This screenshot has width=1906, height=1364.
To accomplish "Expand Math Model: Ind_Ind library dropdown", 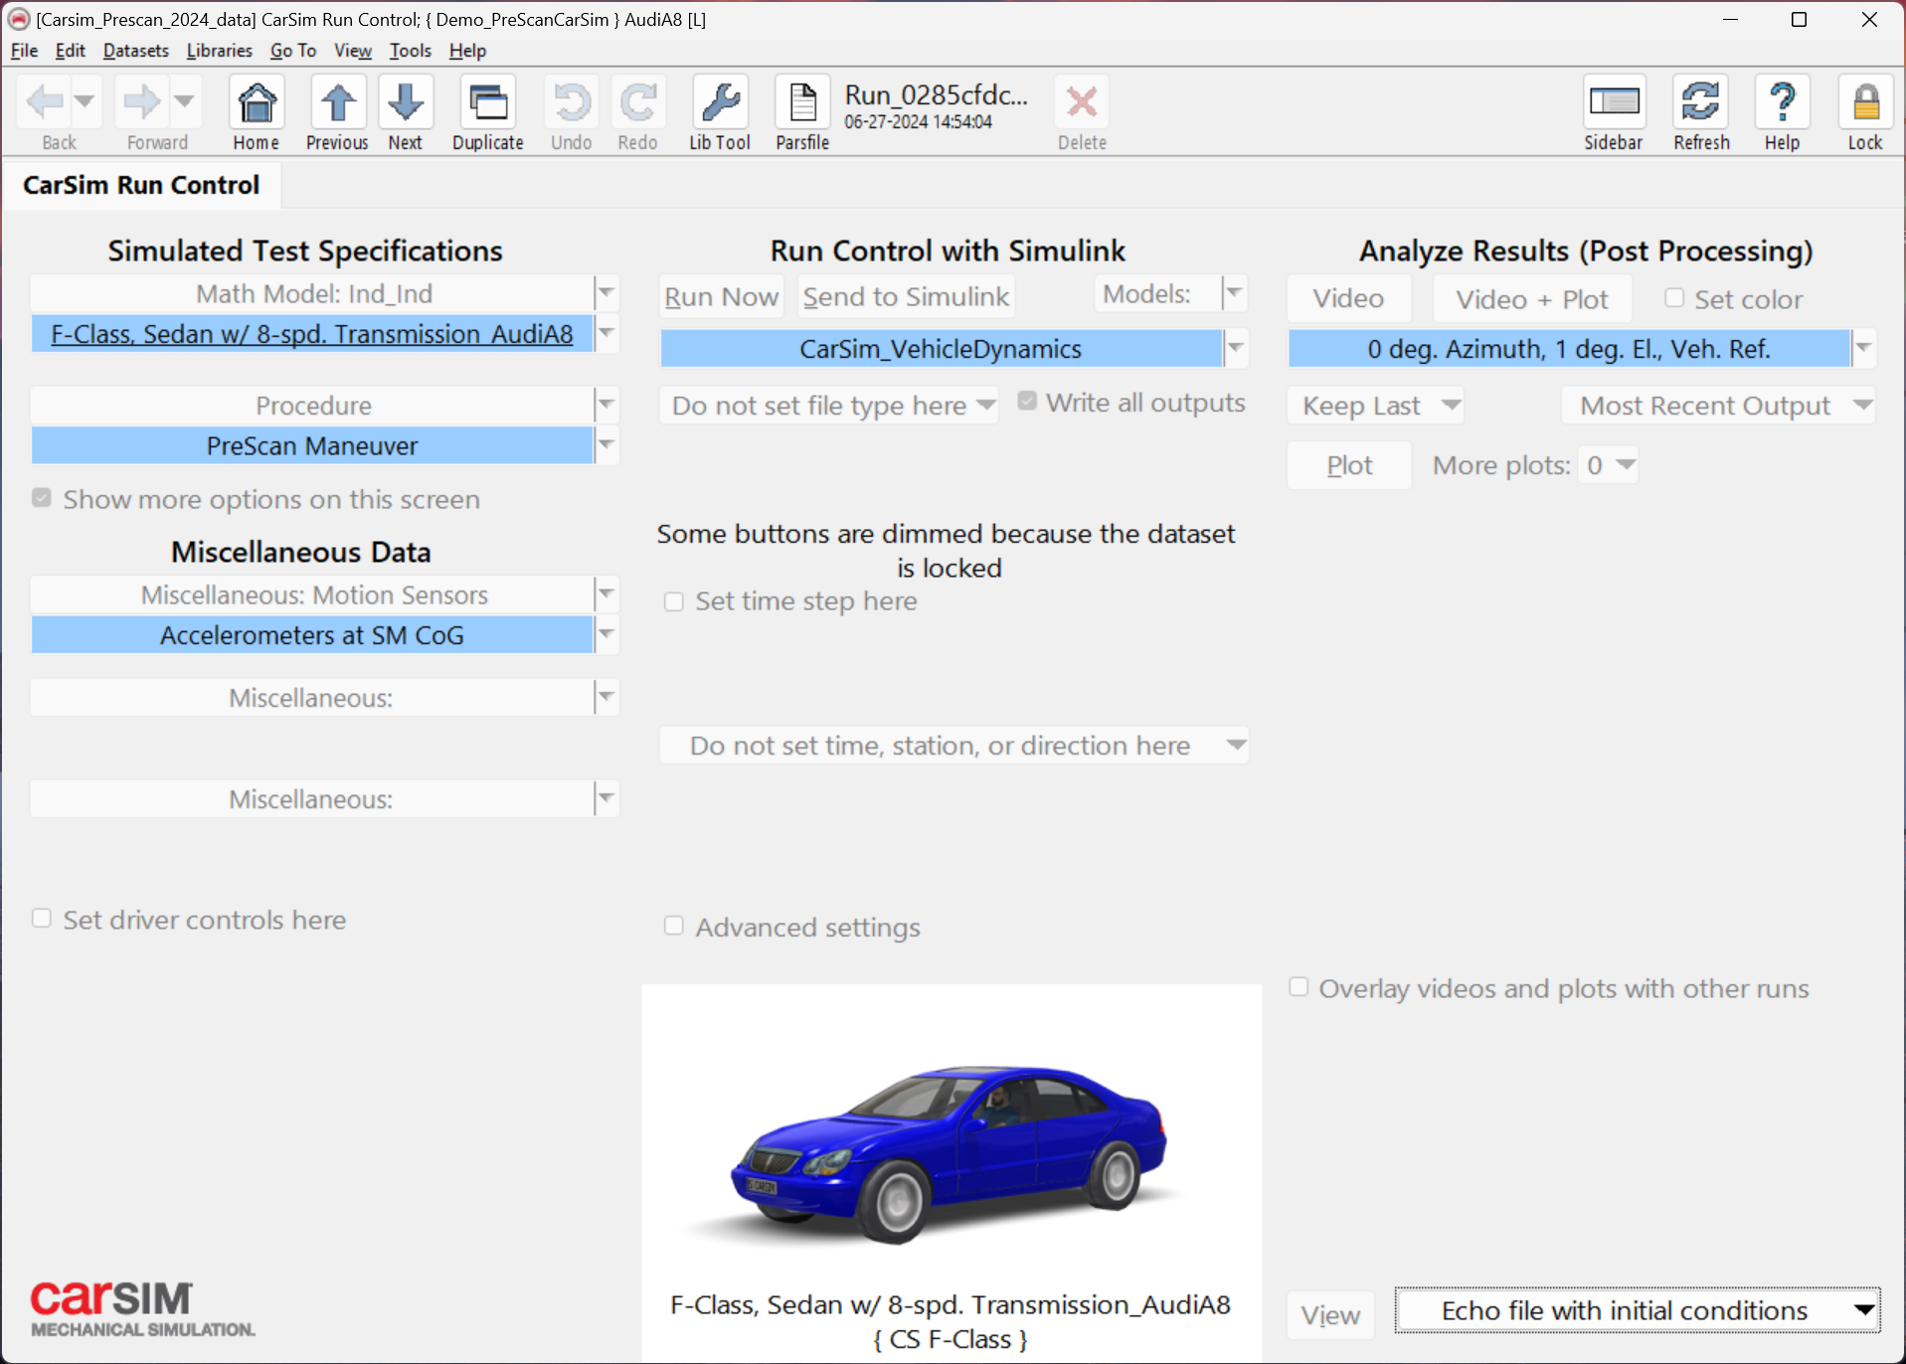I will click(606, 293).
